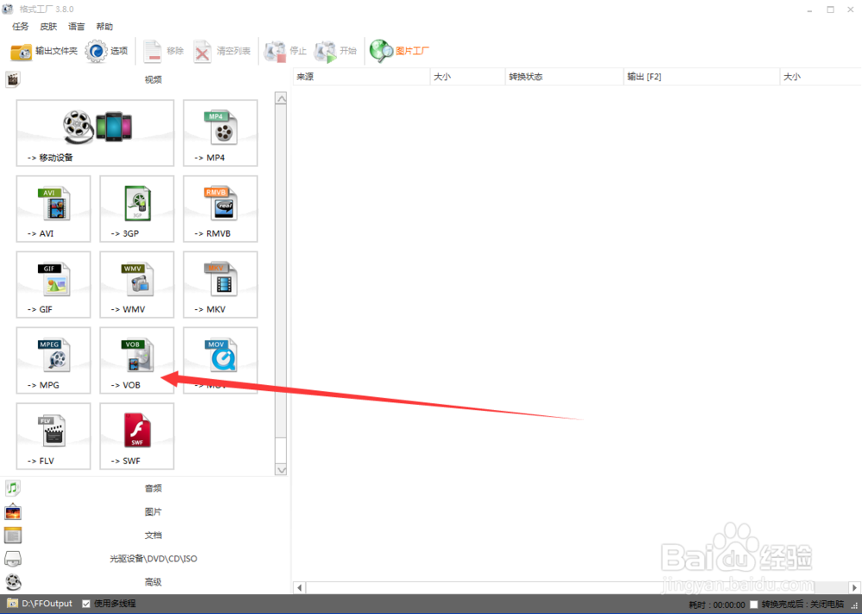The width and height of the screenshot is (862, 614).
Task: Select the MOV QuickTime format
Action: [221, 360]
